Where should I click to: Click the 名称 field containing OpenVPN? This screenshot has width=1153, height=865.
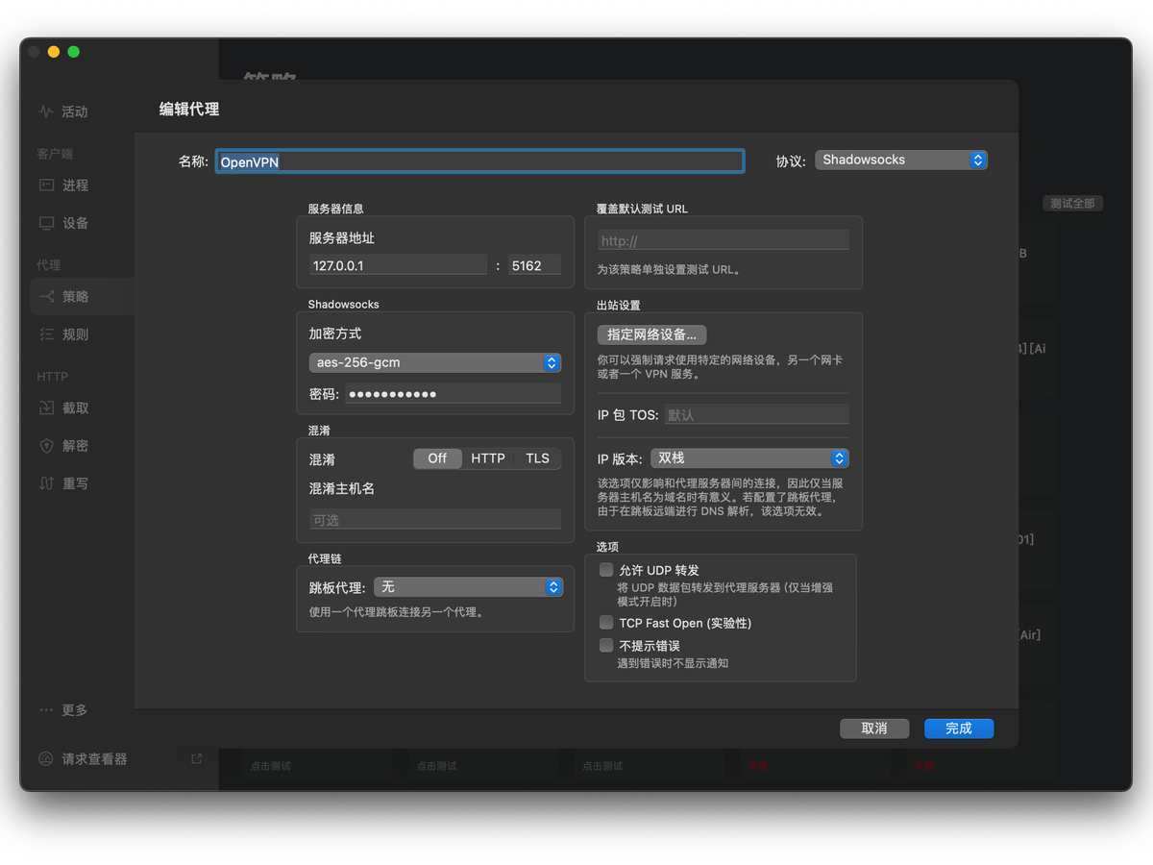point(479,161)
